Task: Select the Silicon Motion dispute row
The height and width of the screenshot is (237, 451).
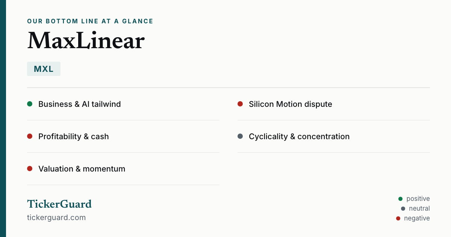Action: (x=334, y=104)
